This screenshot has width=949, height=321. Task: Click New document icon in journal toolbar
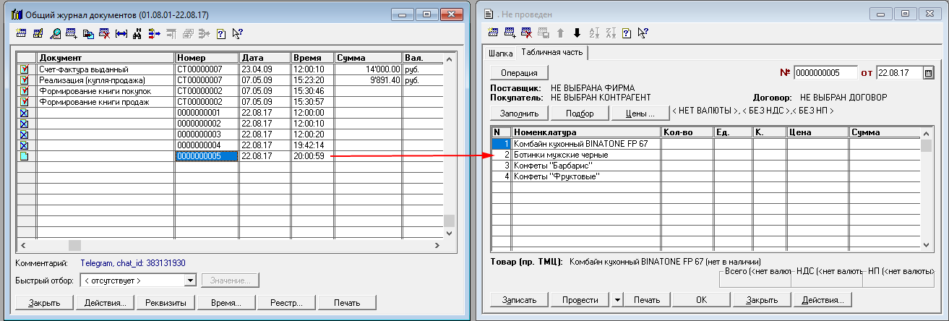21,33
